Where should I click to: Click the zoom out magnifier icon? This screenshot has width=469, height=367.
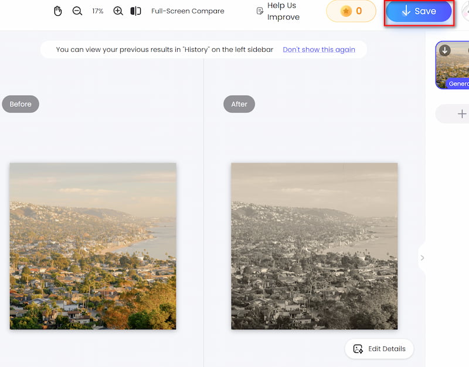point(77,11)
